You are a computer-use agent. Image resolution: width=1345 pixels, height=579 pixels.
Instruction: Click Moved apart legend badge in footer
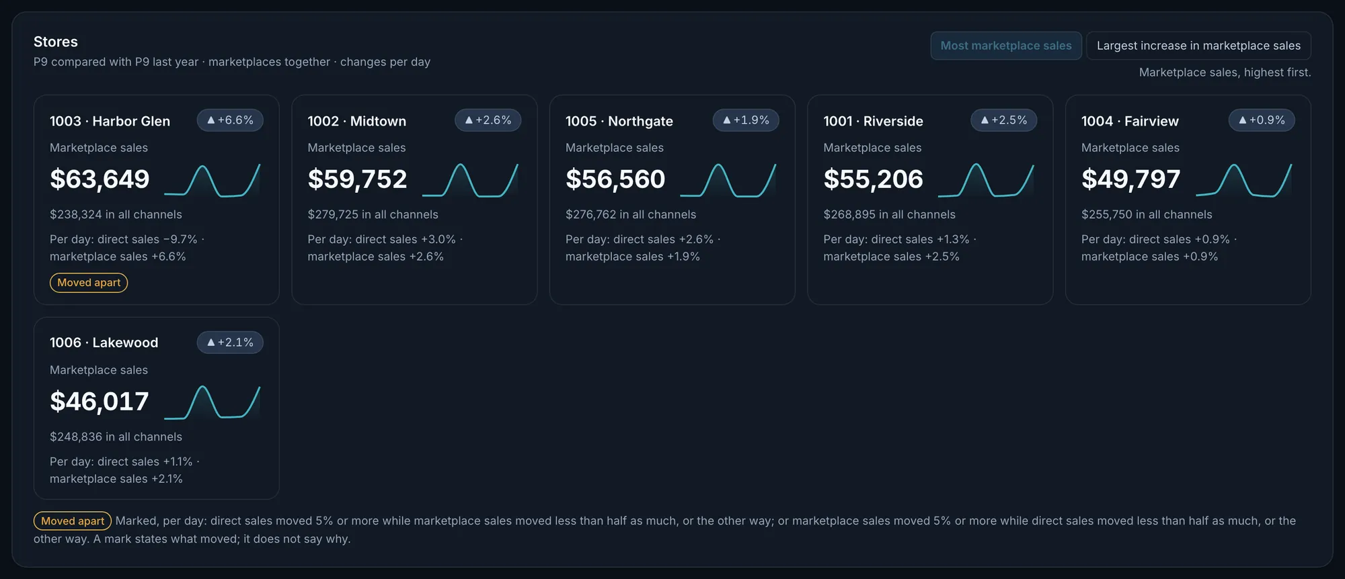[73, 521]
